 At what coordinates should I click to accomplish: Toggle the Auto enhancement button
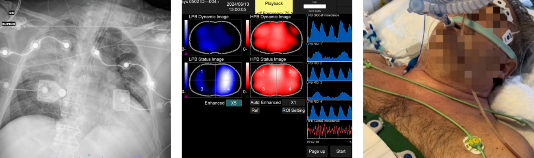tap(255, 103)
